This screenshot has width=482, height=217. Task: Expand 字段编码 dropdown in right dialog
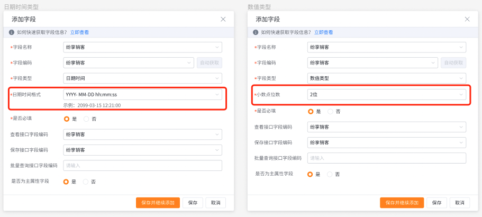coord(372,62)
